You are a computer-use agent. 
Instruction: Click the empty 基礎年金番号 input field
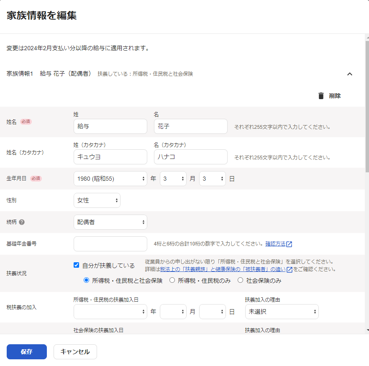coord(110,244)
